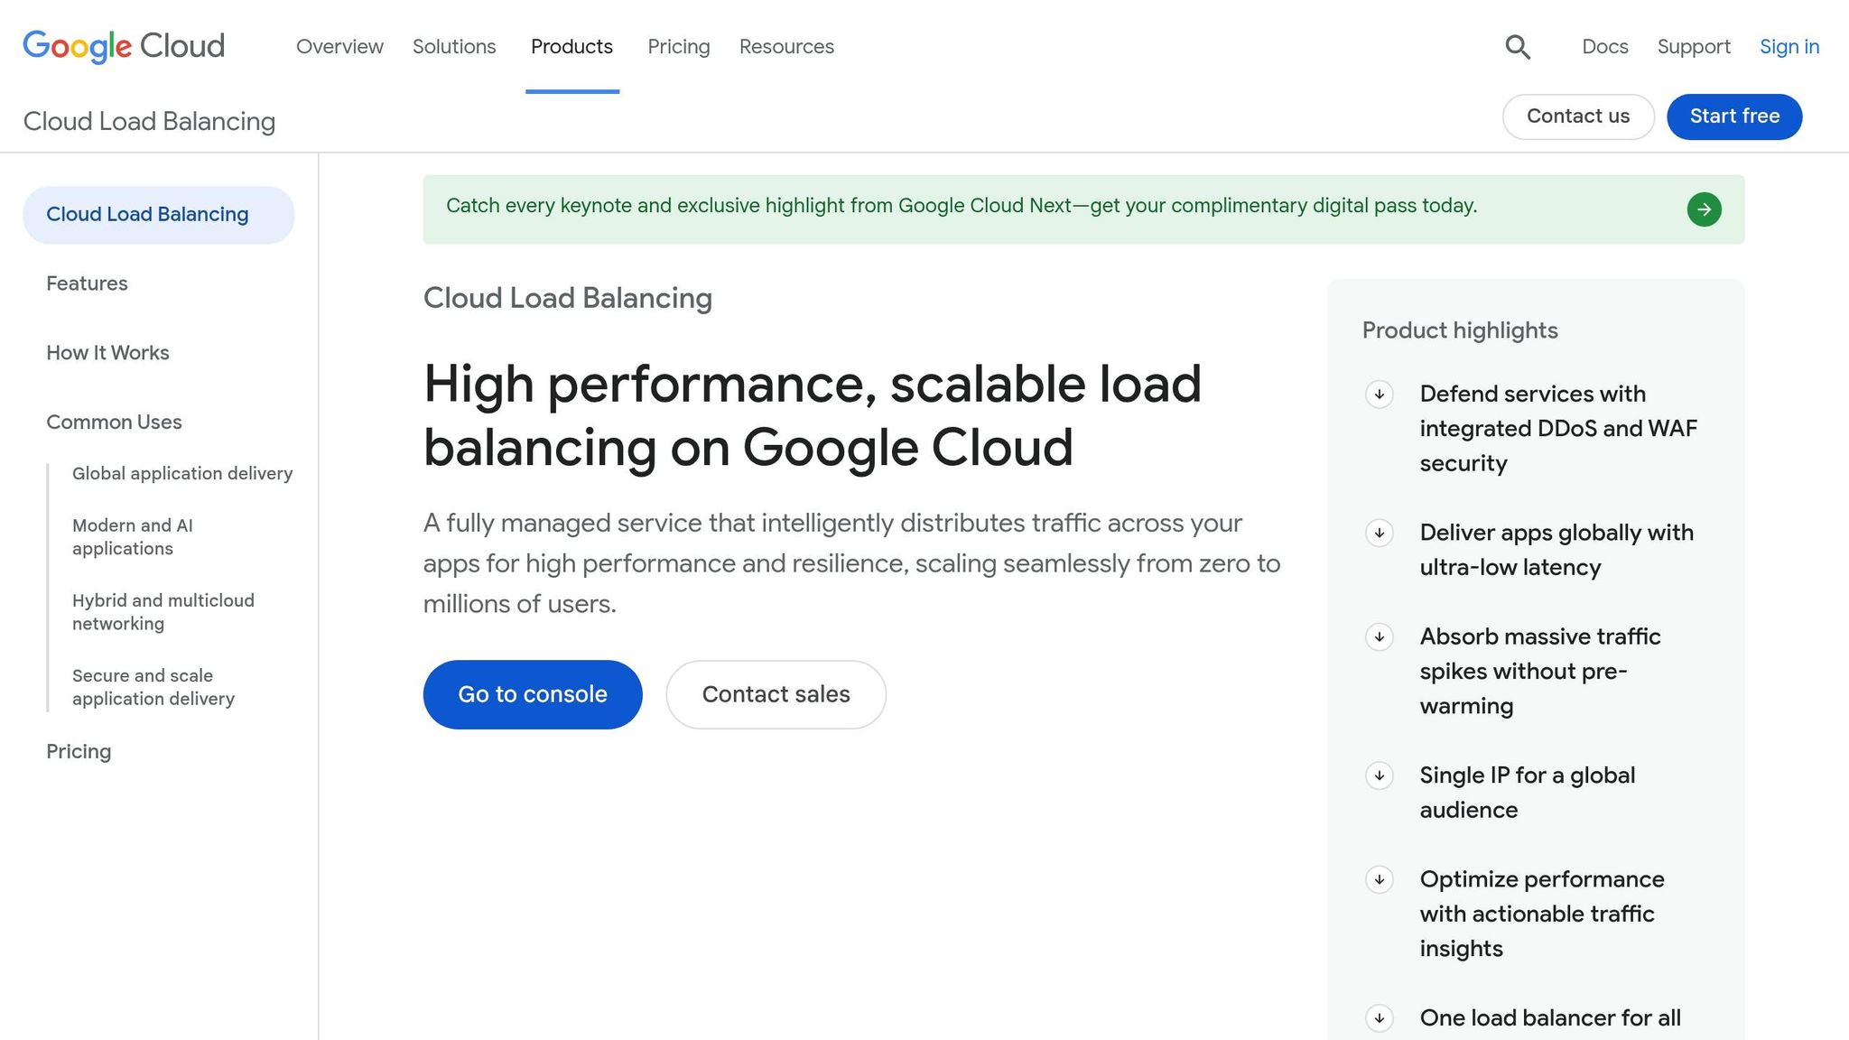
Task: Click 'Start free'
Action: tap(1733, 116)
